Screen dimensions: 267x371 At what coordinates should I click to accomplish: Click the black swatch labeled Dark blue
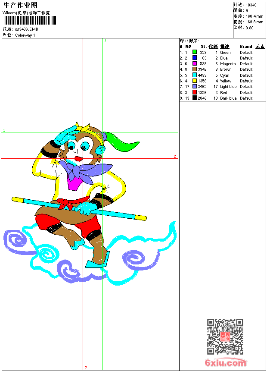point(195,98)
